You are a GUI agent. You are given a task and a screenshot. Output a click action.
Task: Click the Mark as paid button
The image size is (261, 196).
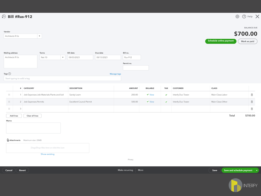tap(247, 41)
